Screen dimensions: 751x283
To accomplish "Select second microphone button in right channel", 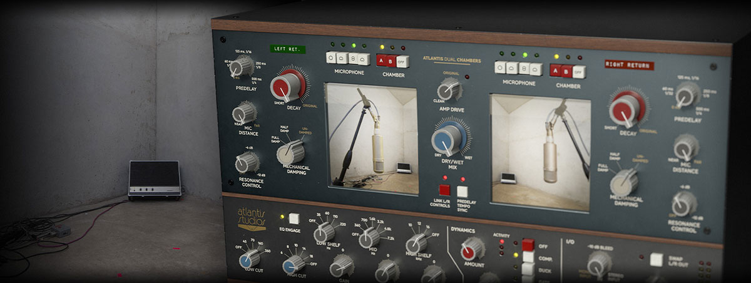I will coord(512,68).
